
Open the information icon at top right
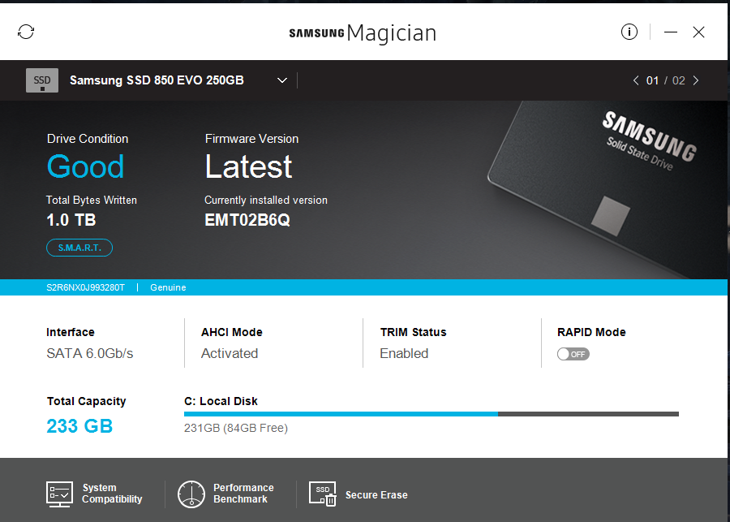(x=629, y=32)
